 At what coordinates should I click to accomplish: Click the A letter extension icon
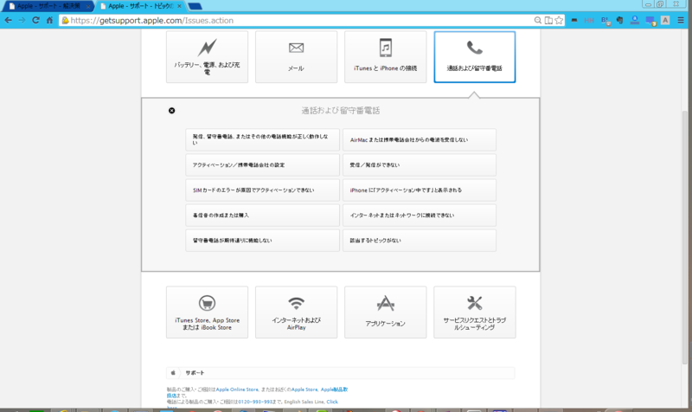coord(665,20)
